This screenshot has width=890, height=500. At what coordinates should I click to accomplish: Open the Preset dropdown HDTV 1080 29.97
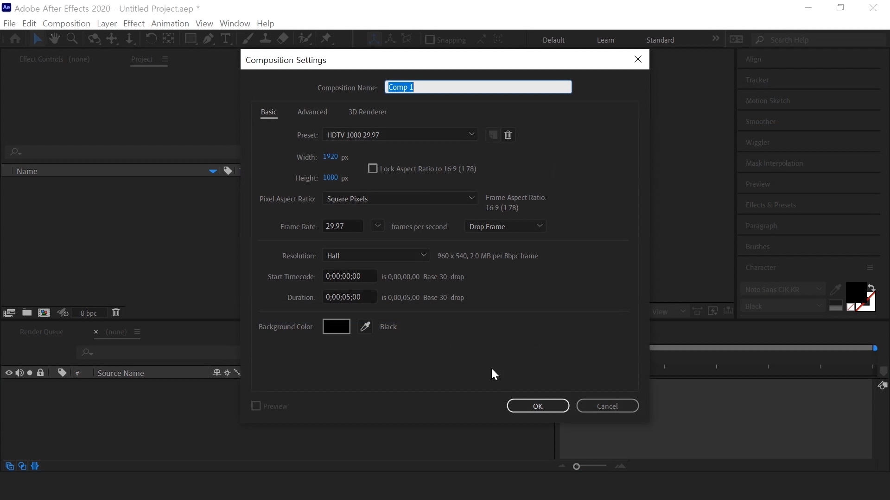(x=400, y=135)
